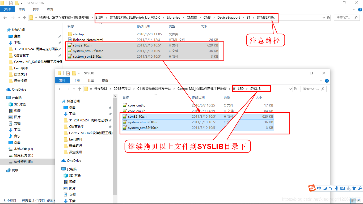Select system_stm32f10x.h in STM32F10x window
The height and width of the screenshot is (204, 363).
pos(143,57)
